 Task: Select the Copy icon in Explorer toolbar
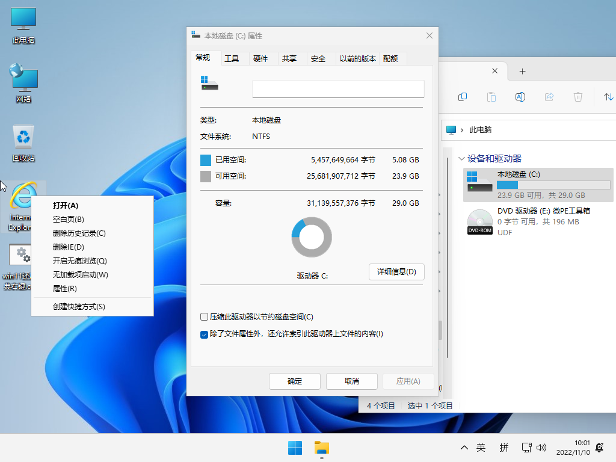coord(463,97)
